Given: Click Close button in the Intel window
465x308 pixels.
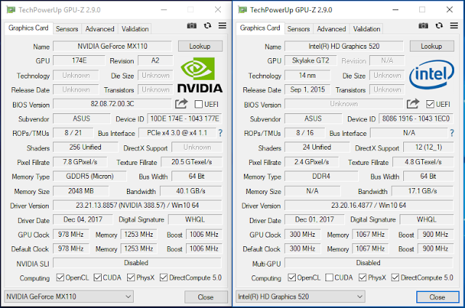Looking at the screenshot, I should [437, 297].
